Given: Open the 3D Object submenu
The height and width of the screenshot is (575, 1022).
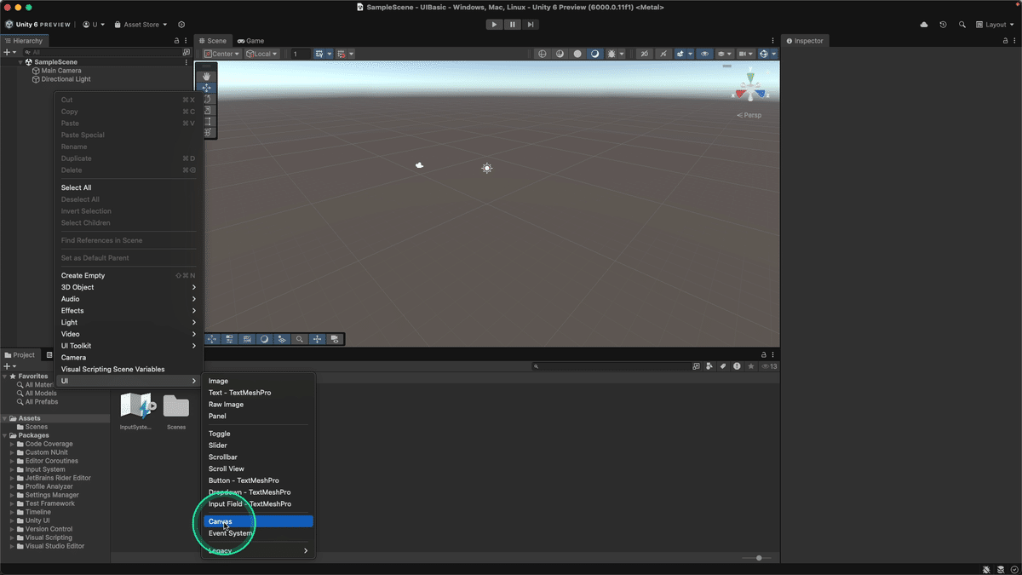Looking at the screenshot, I should tap(128, 287).
